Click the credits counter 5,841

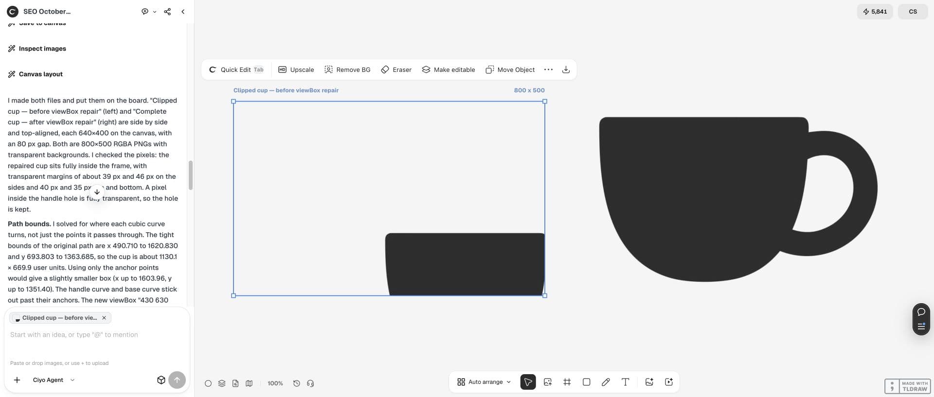[x=875, y=12]
